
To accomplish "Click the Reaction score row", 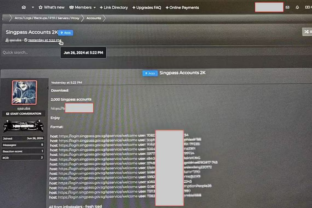I will (x=23, y=151).
